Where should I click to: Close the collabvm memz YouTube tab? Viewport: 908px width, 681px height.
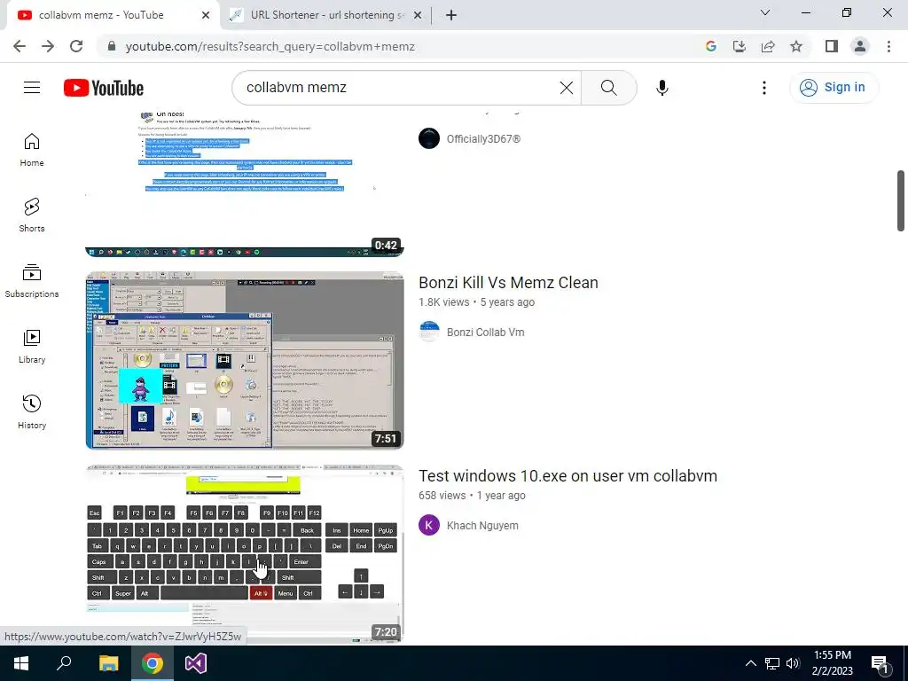point(206,15)
